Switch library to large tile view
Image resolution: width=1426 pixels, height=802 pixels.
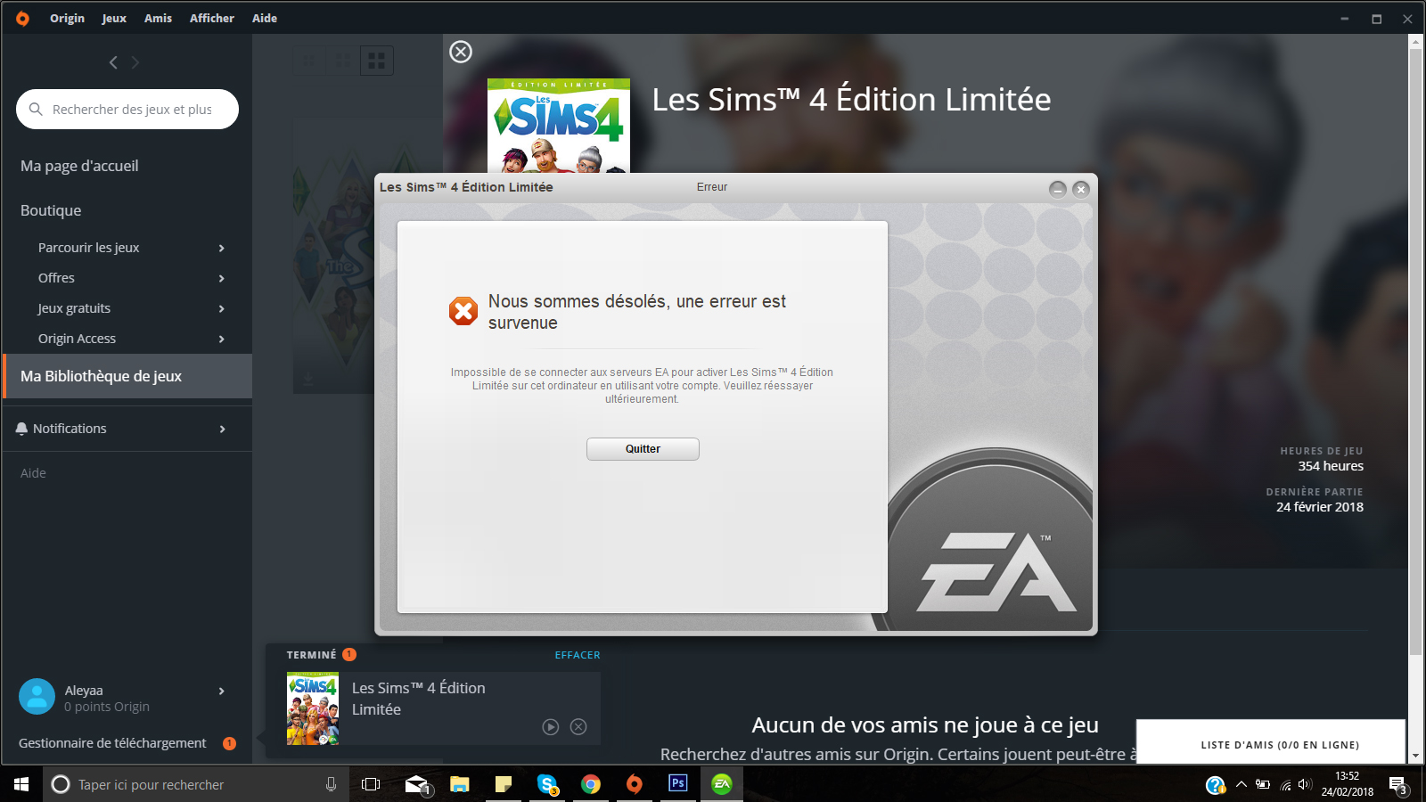coord(377,61)
